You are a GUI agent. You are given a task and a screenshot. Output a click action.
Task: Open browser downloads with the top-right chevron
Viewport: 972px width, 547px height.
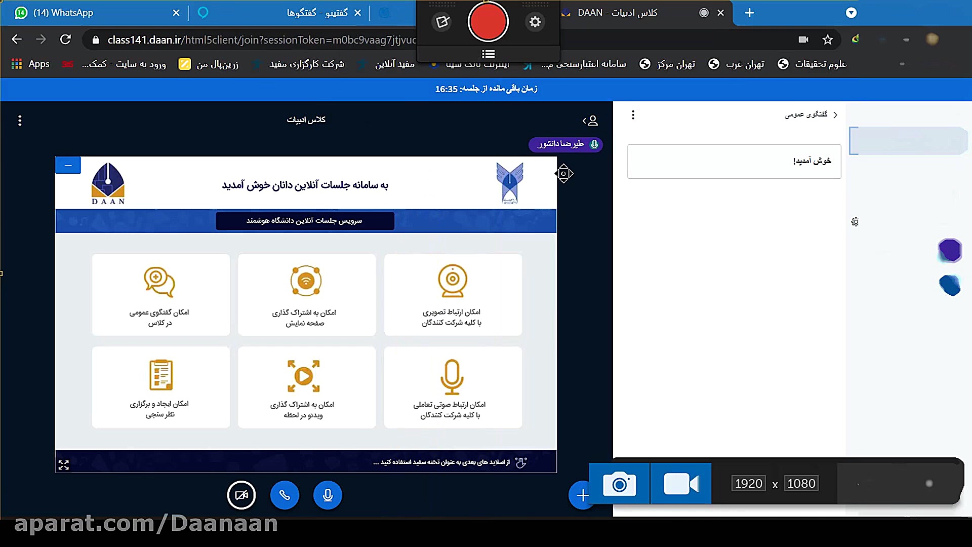point(852,13)
